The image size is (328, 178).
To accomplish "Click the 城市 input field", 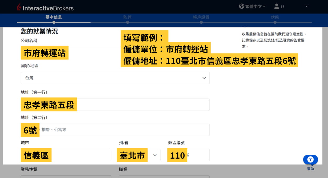I will tap(66, 155).
